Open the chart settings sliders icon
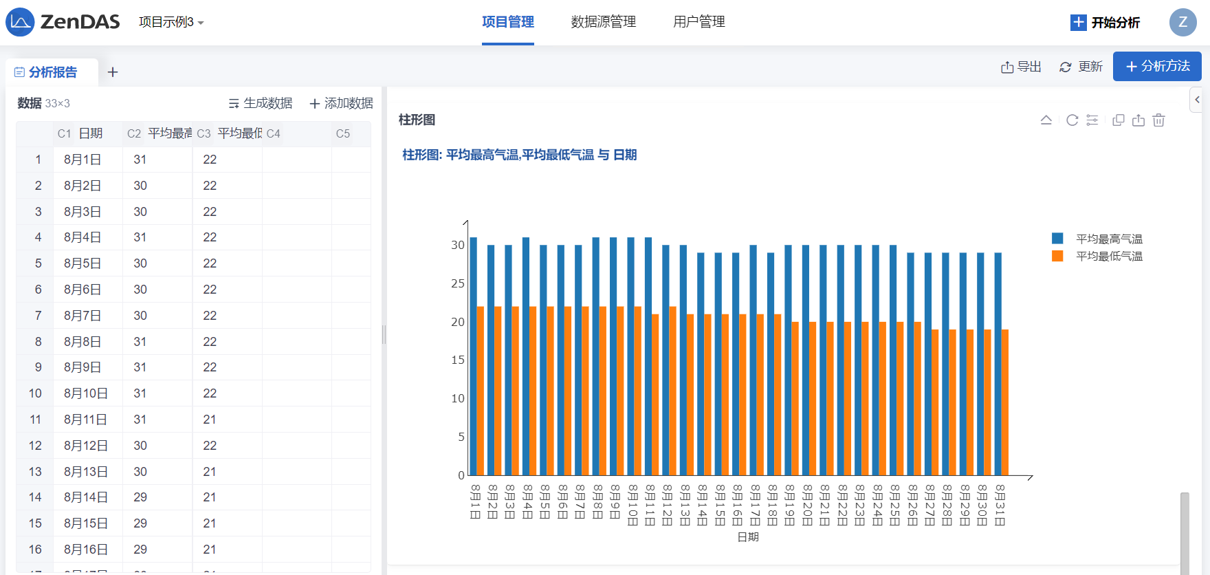The height and width of the screenshot is (575, 1210). pyautogui.click(x=1092, y=120)
